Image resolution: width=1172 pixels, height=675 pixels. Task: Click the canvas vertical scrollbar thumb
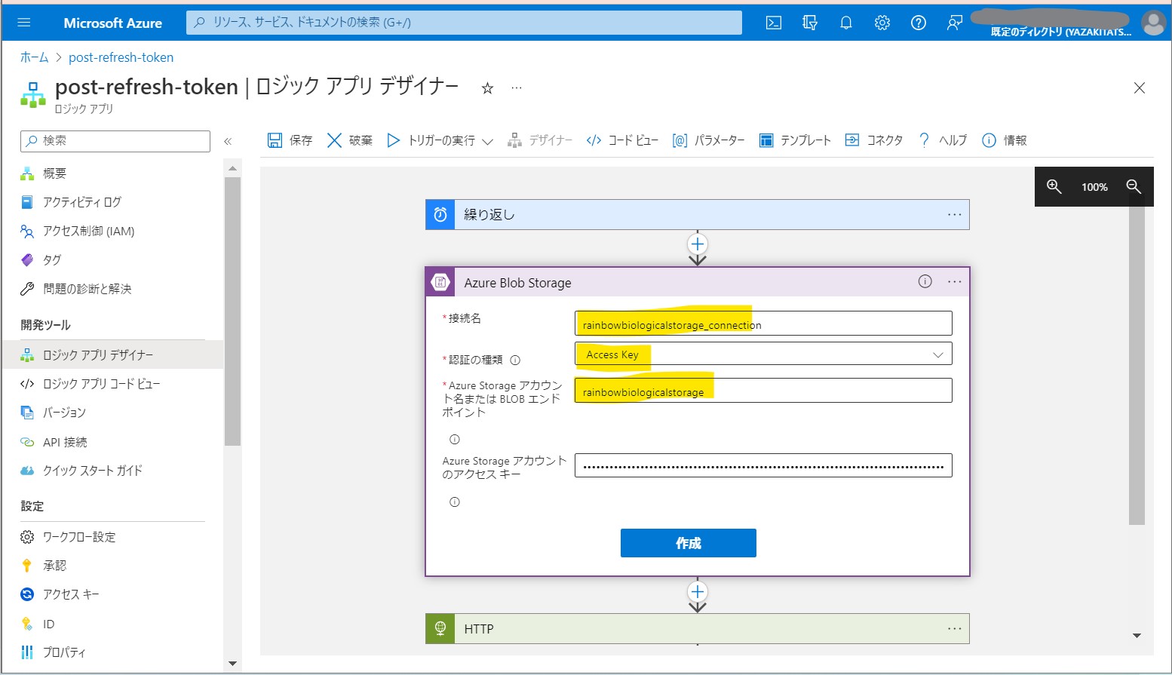pyautogui.click(x=1137, y=364)
